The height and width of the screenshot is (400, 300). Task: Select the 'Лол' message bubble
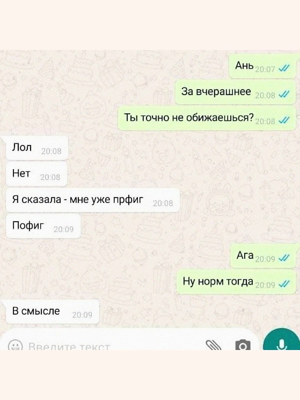click(37, 148)
